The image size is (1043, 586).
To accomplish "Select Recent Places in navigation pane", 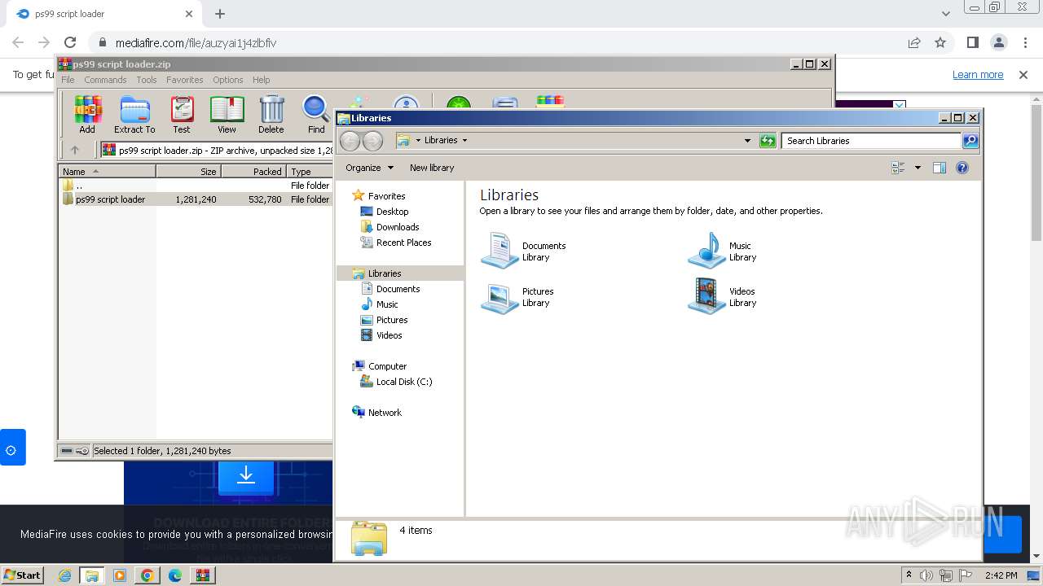I will 403,243.
